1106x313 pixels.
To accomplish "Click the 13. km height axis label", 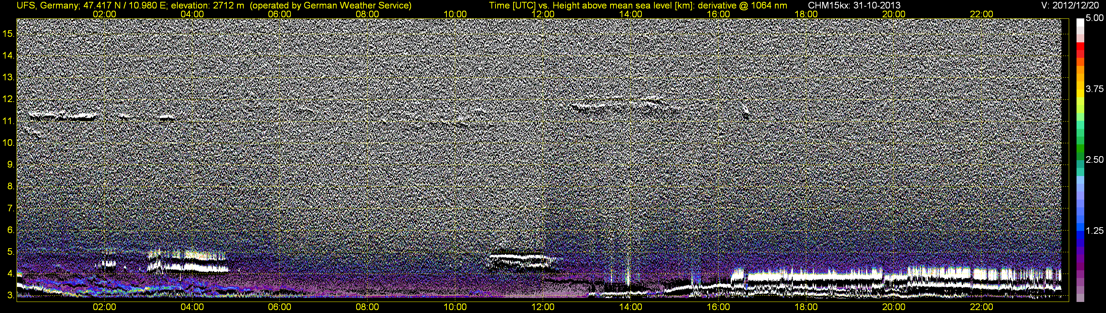I will click(x=8, y=78).
